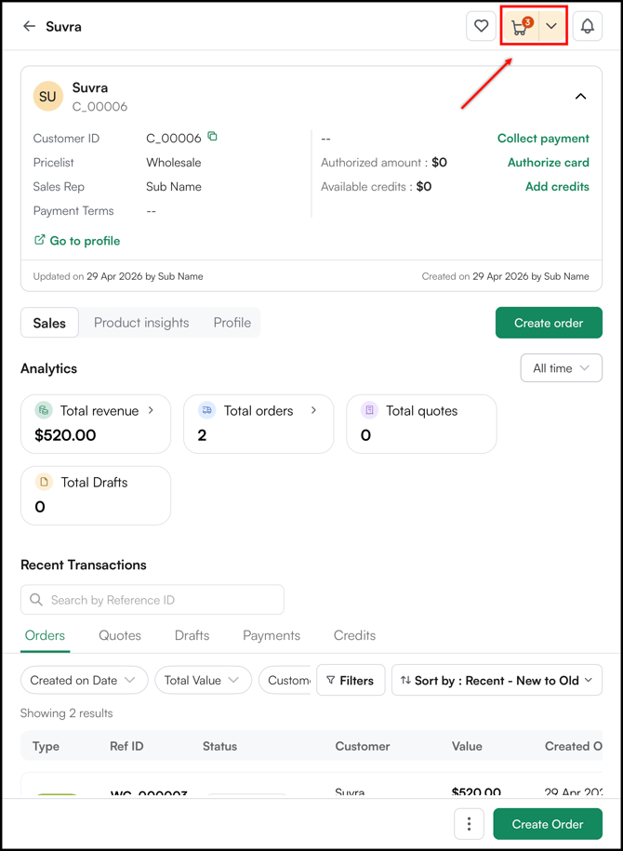Open the All time period dropdown

click(x=561, y=368)
